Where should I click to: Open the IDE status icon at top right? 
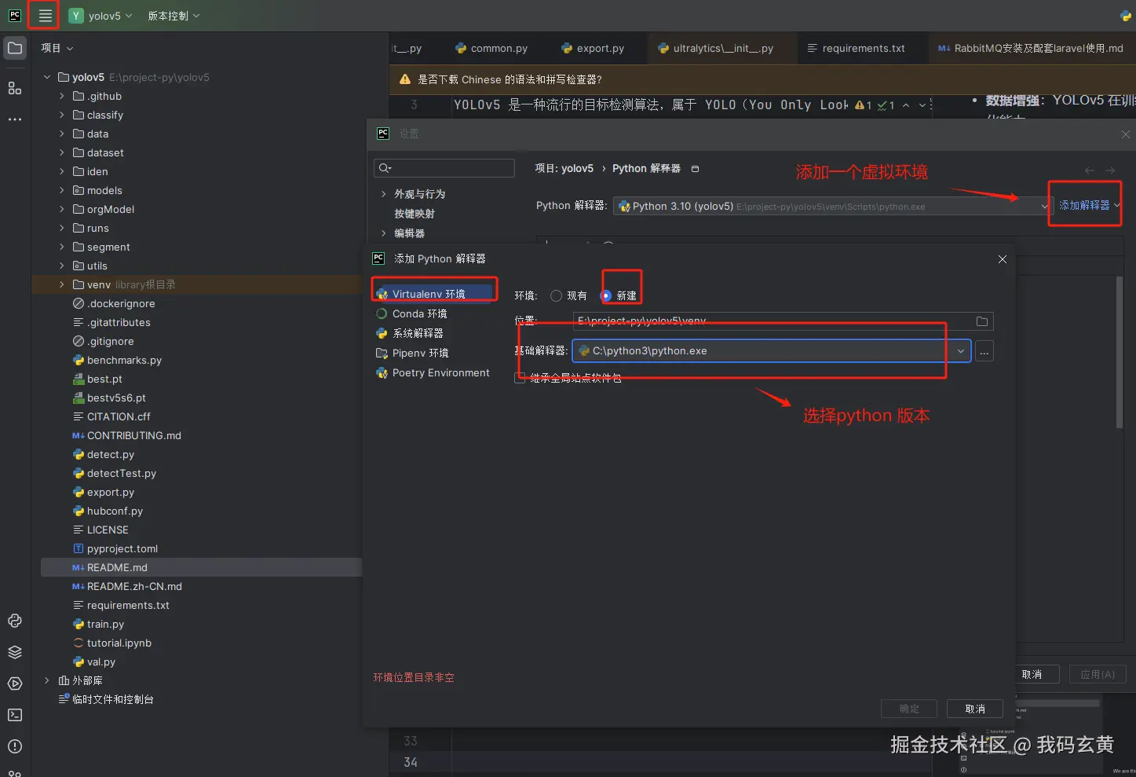point(1126,16)
